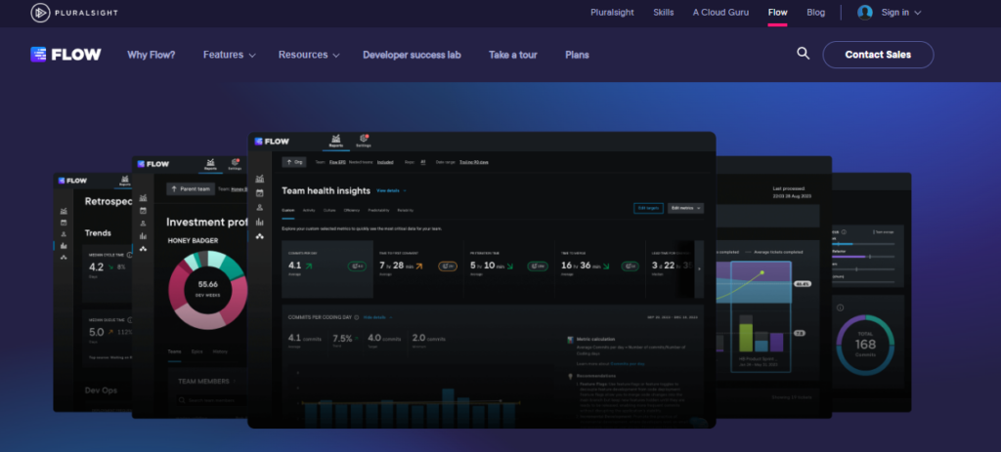Click the bar chart sidebar icon in Retrospective window
The image size is (1001, 452).
point(64,245)
